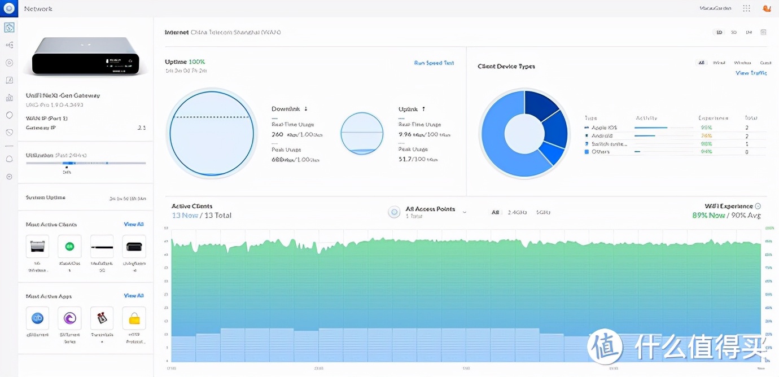Open the notifications bell sidebar icon
Image resolution: width=779 pixels, height=377 pixels.
point(9,159)
